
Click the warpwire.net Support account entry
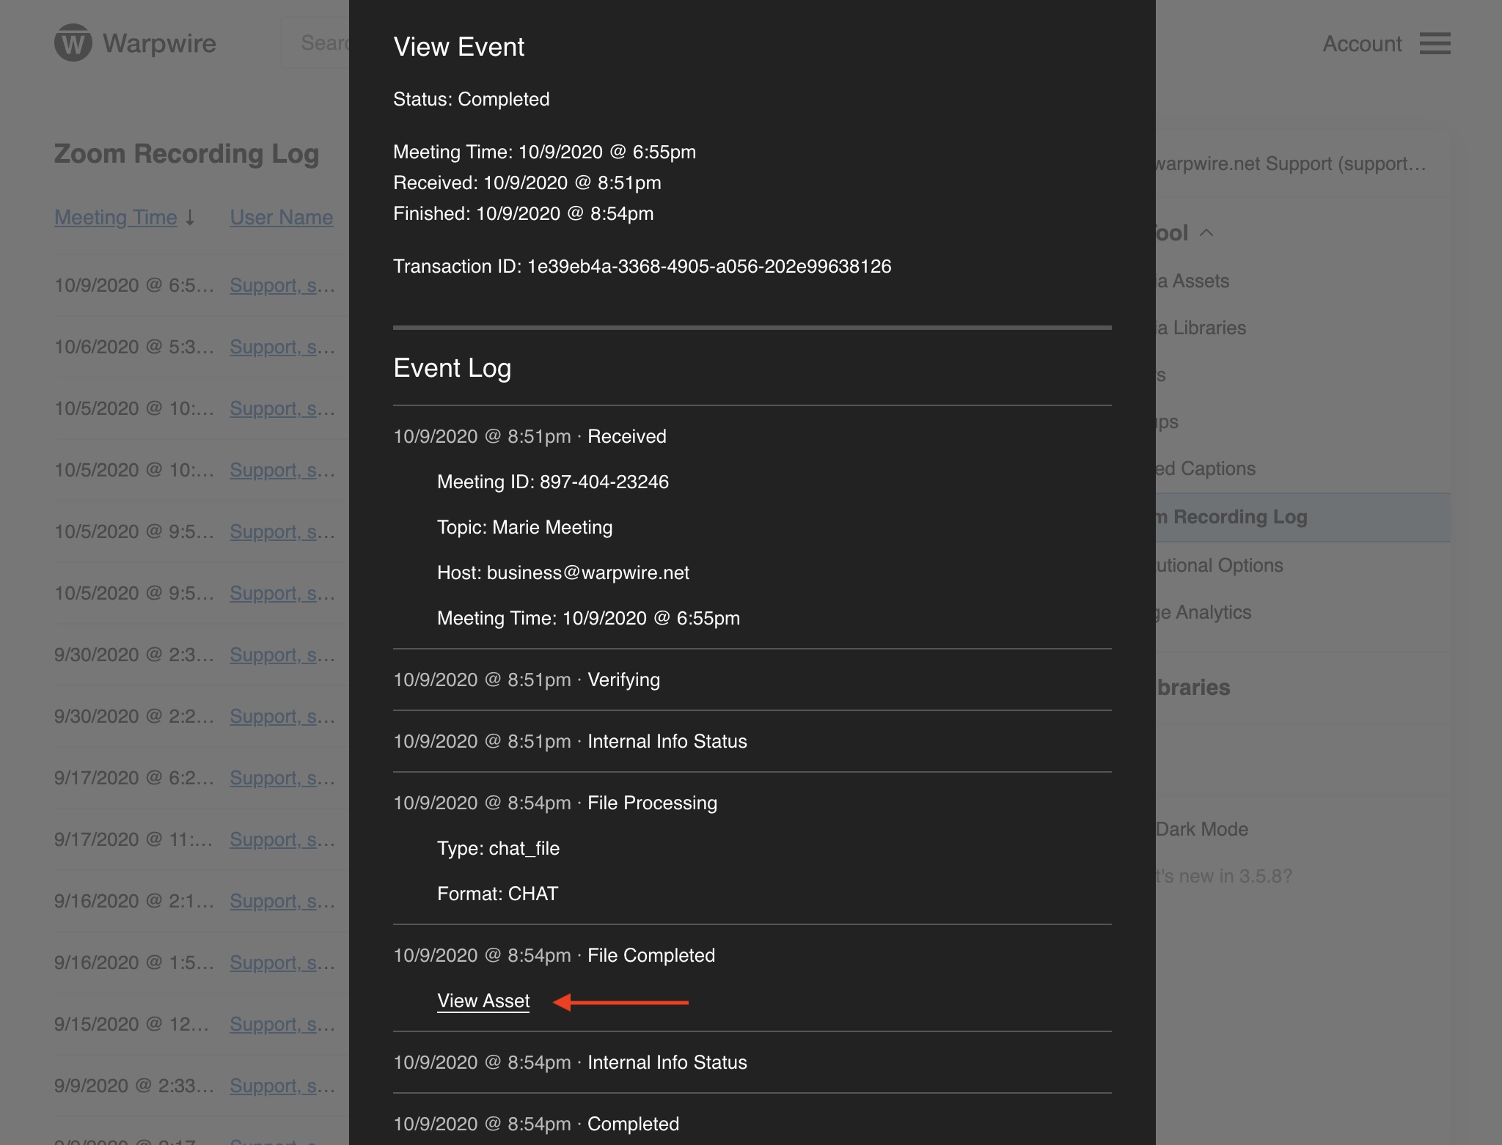pyautogui.click(x=1292, y=163)
